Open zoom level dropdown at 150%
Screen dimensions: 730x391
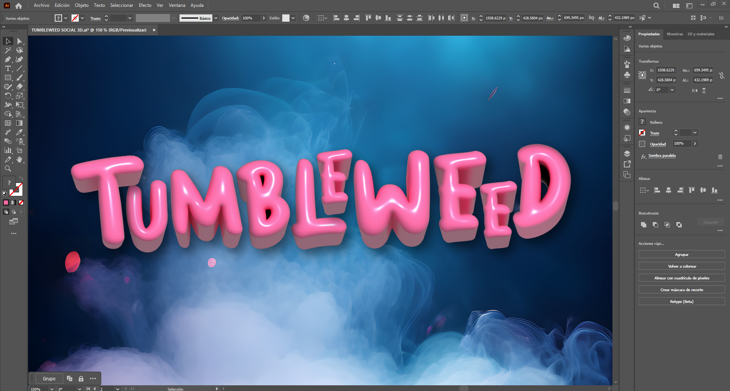click(51, 389)
